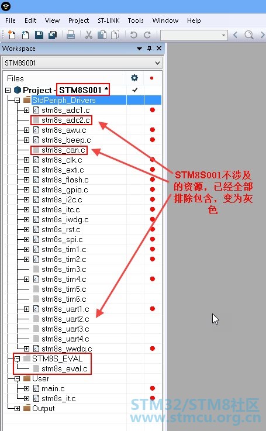Open the View menu
This screenshot has width=266, height=431.
point(52,20)
